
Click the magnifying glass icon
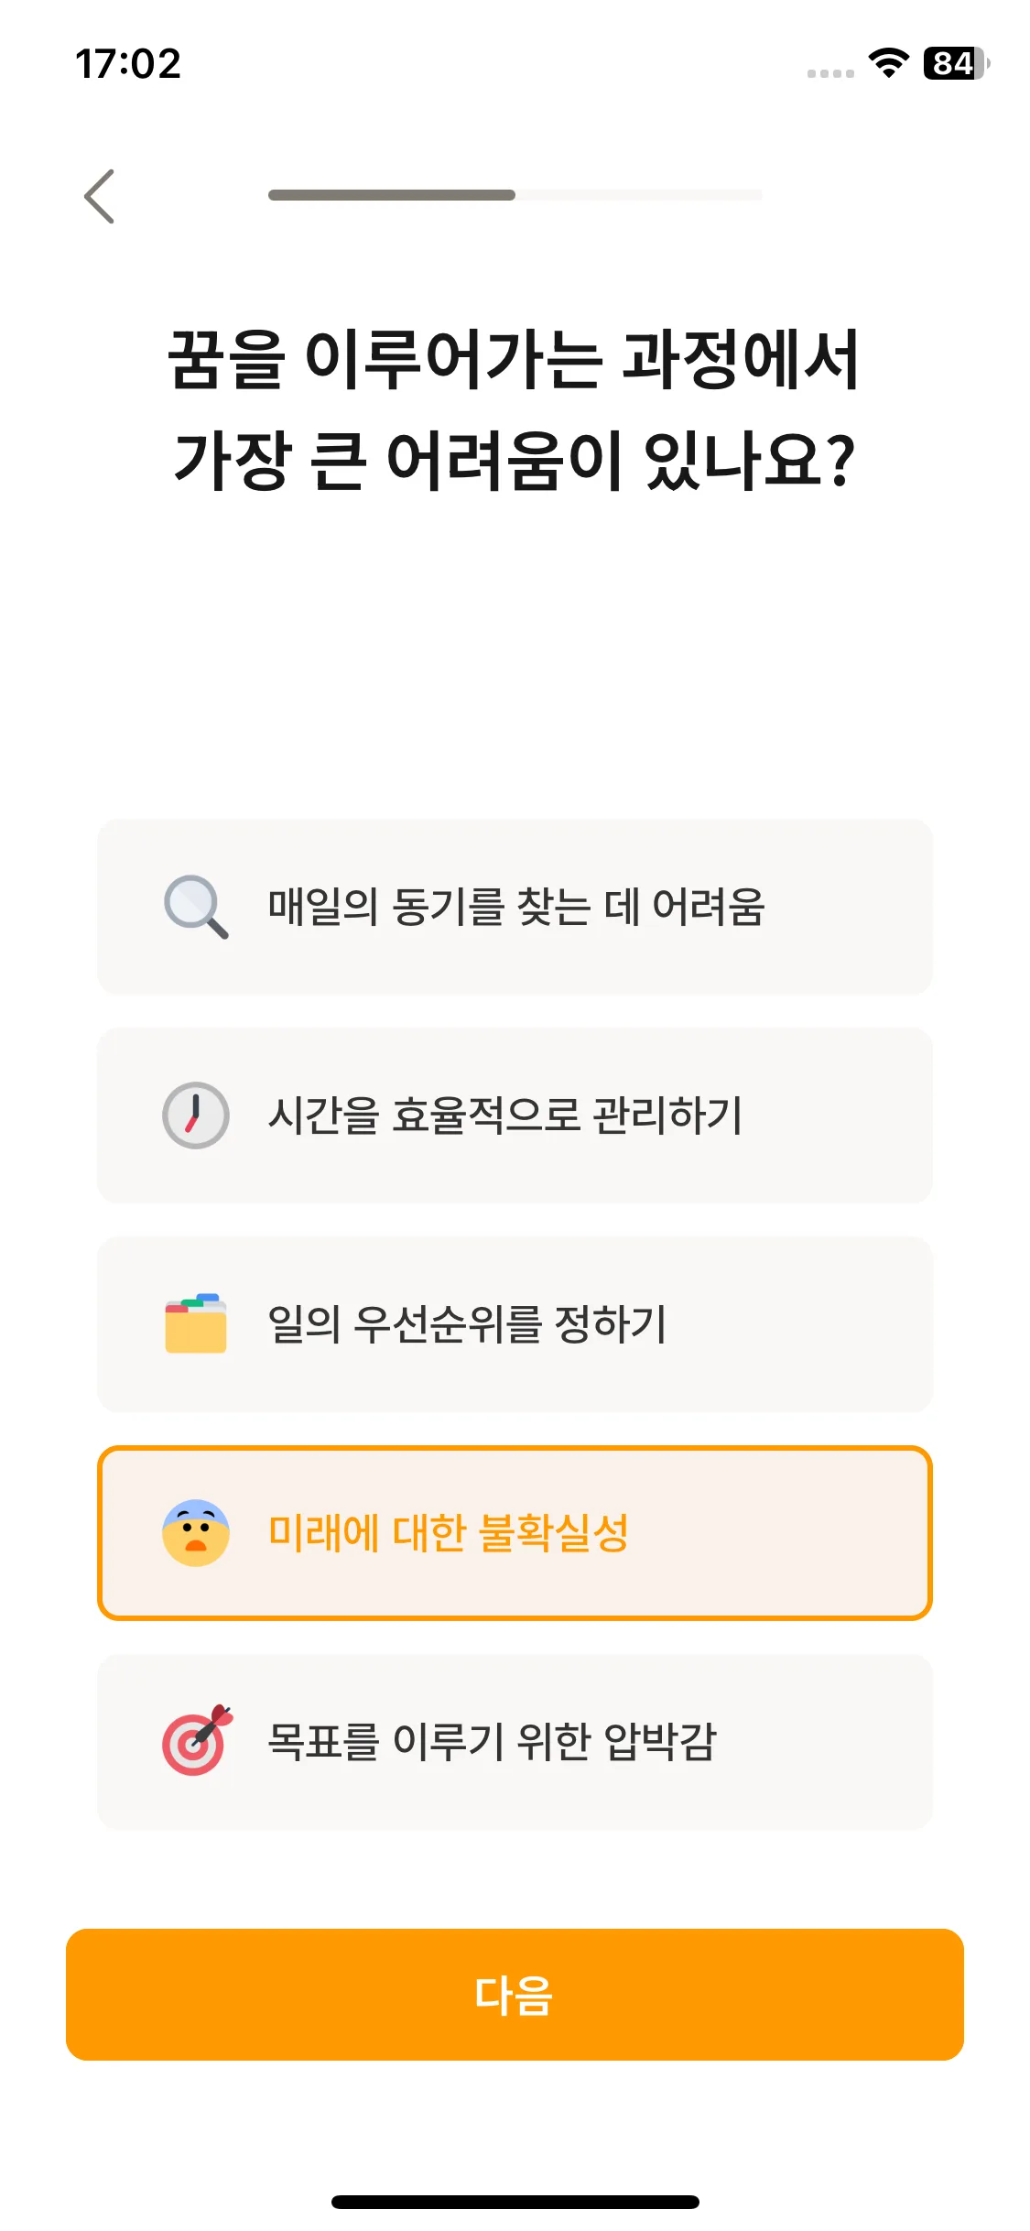[196, 907]
